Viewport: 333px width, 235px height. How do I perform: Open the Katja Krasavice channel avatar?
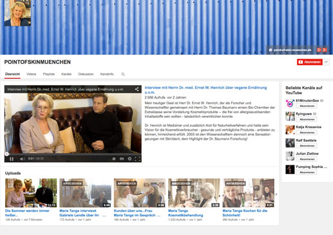290,130
